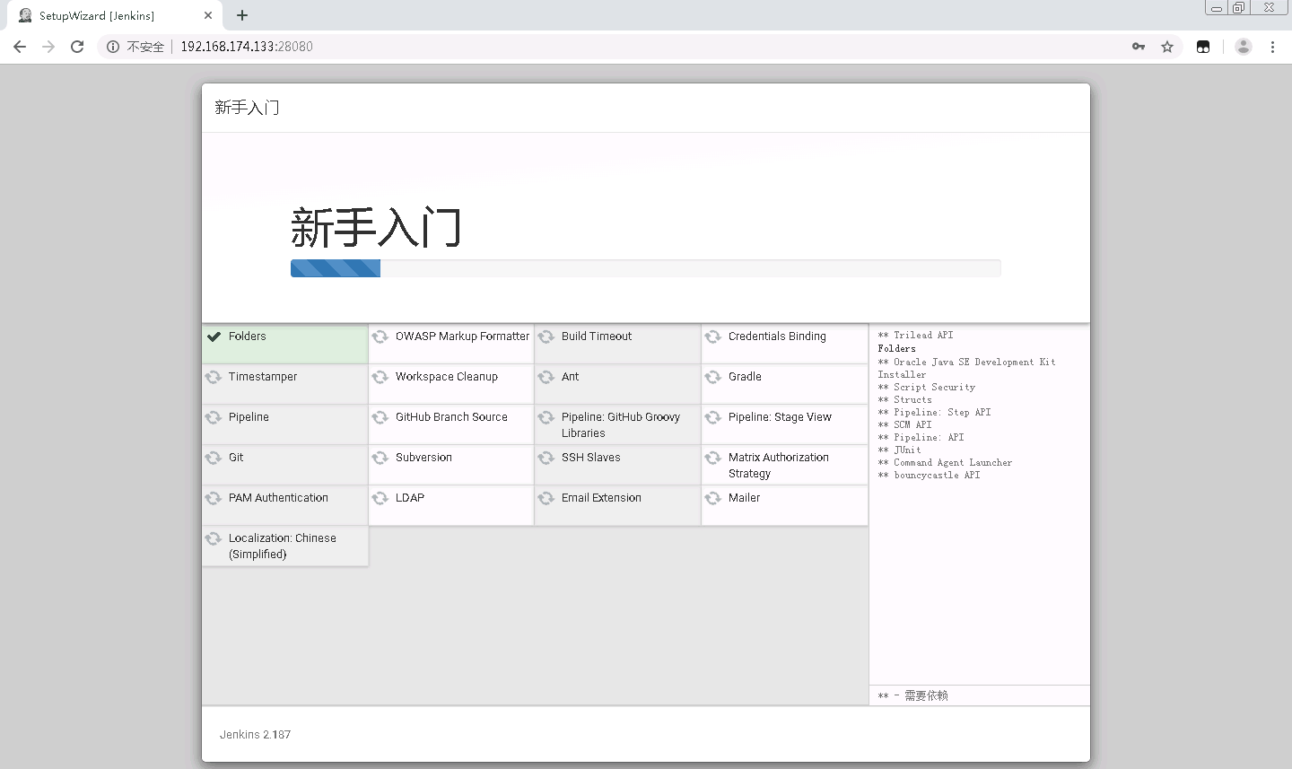Click the GitHub Branch Source label

[x=451, y=417]
